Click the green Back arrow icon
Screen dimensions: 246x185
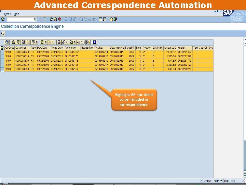(x=51, y=19)
